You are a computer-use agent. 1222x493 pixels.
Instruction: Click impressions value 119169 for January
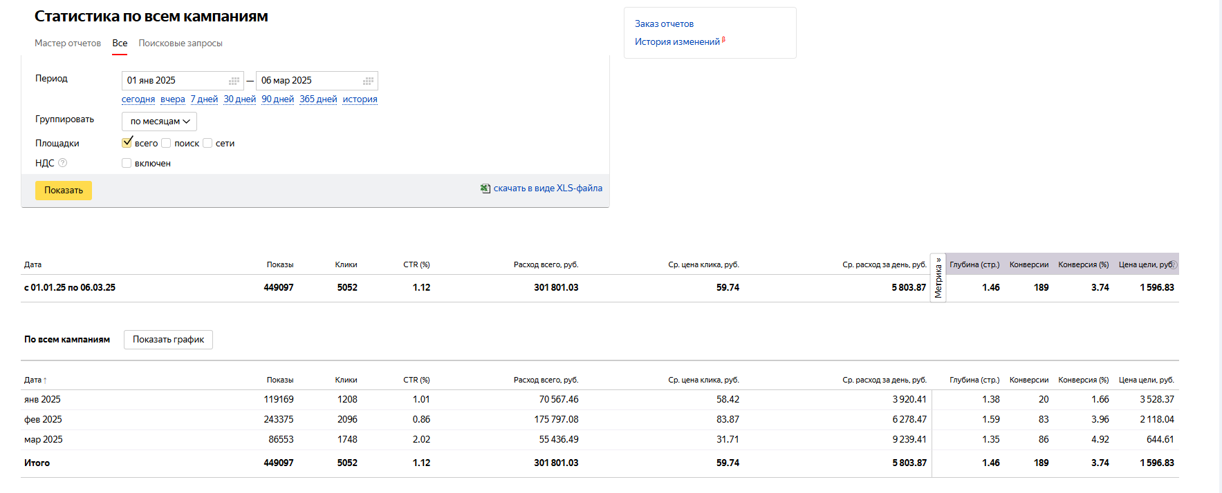click(x=279, y=400)
